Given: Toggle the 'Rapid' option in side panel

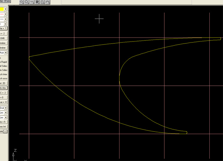Looking at the screenshot, I should 4,62.
